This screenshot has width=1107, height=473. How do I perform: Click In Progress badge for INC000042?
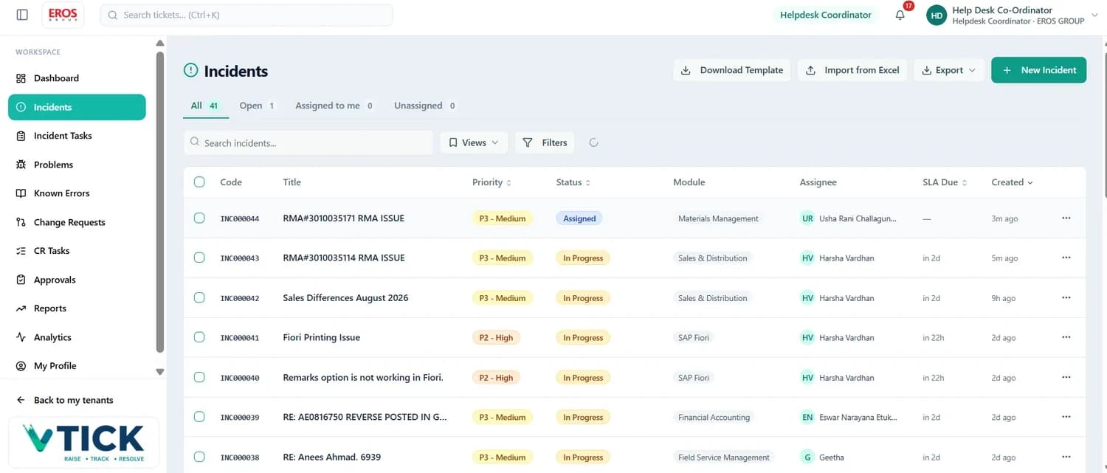[583, 298]
